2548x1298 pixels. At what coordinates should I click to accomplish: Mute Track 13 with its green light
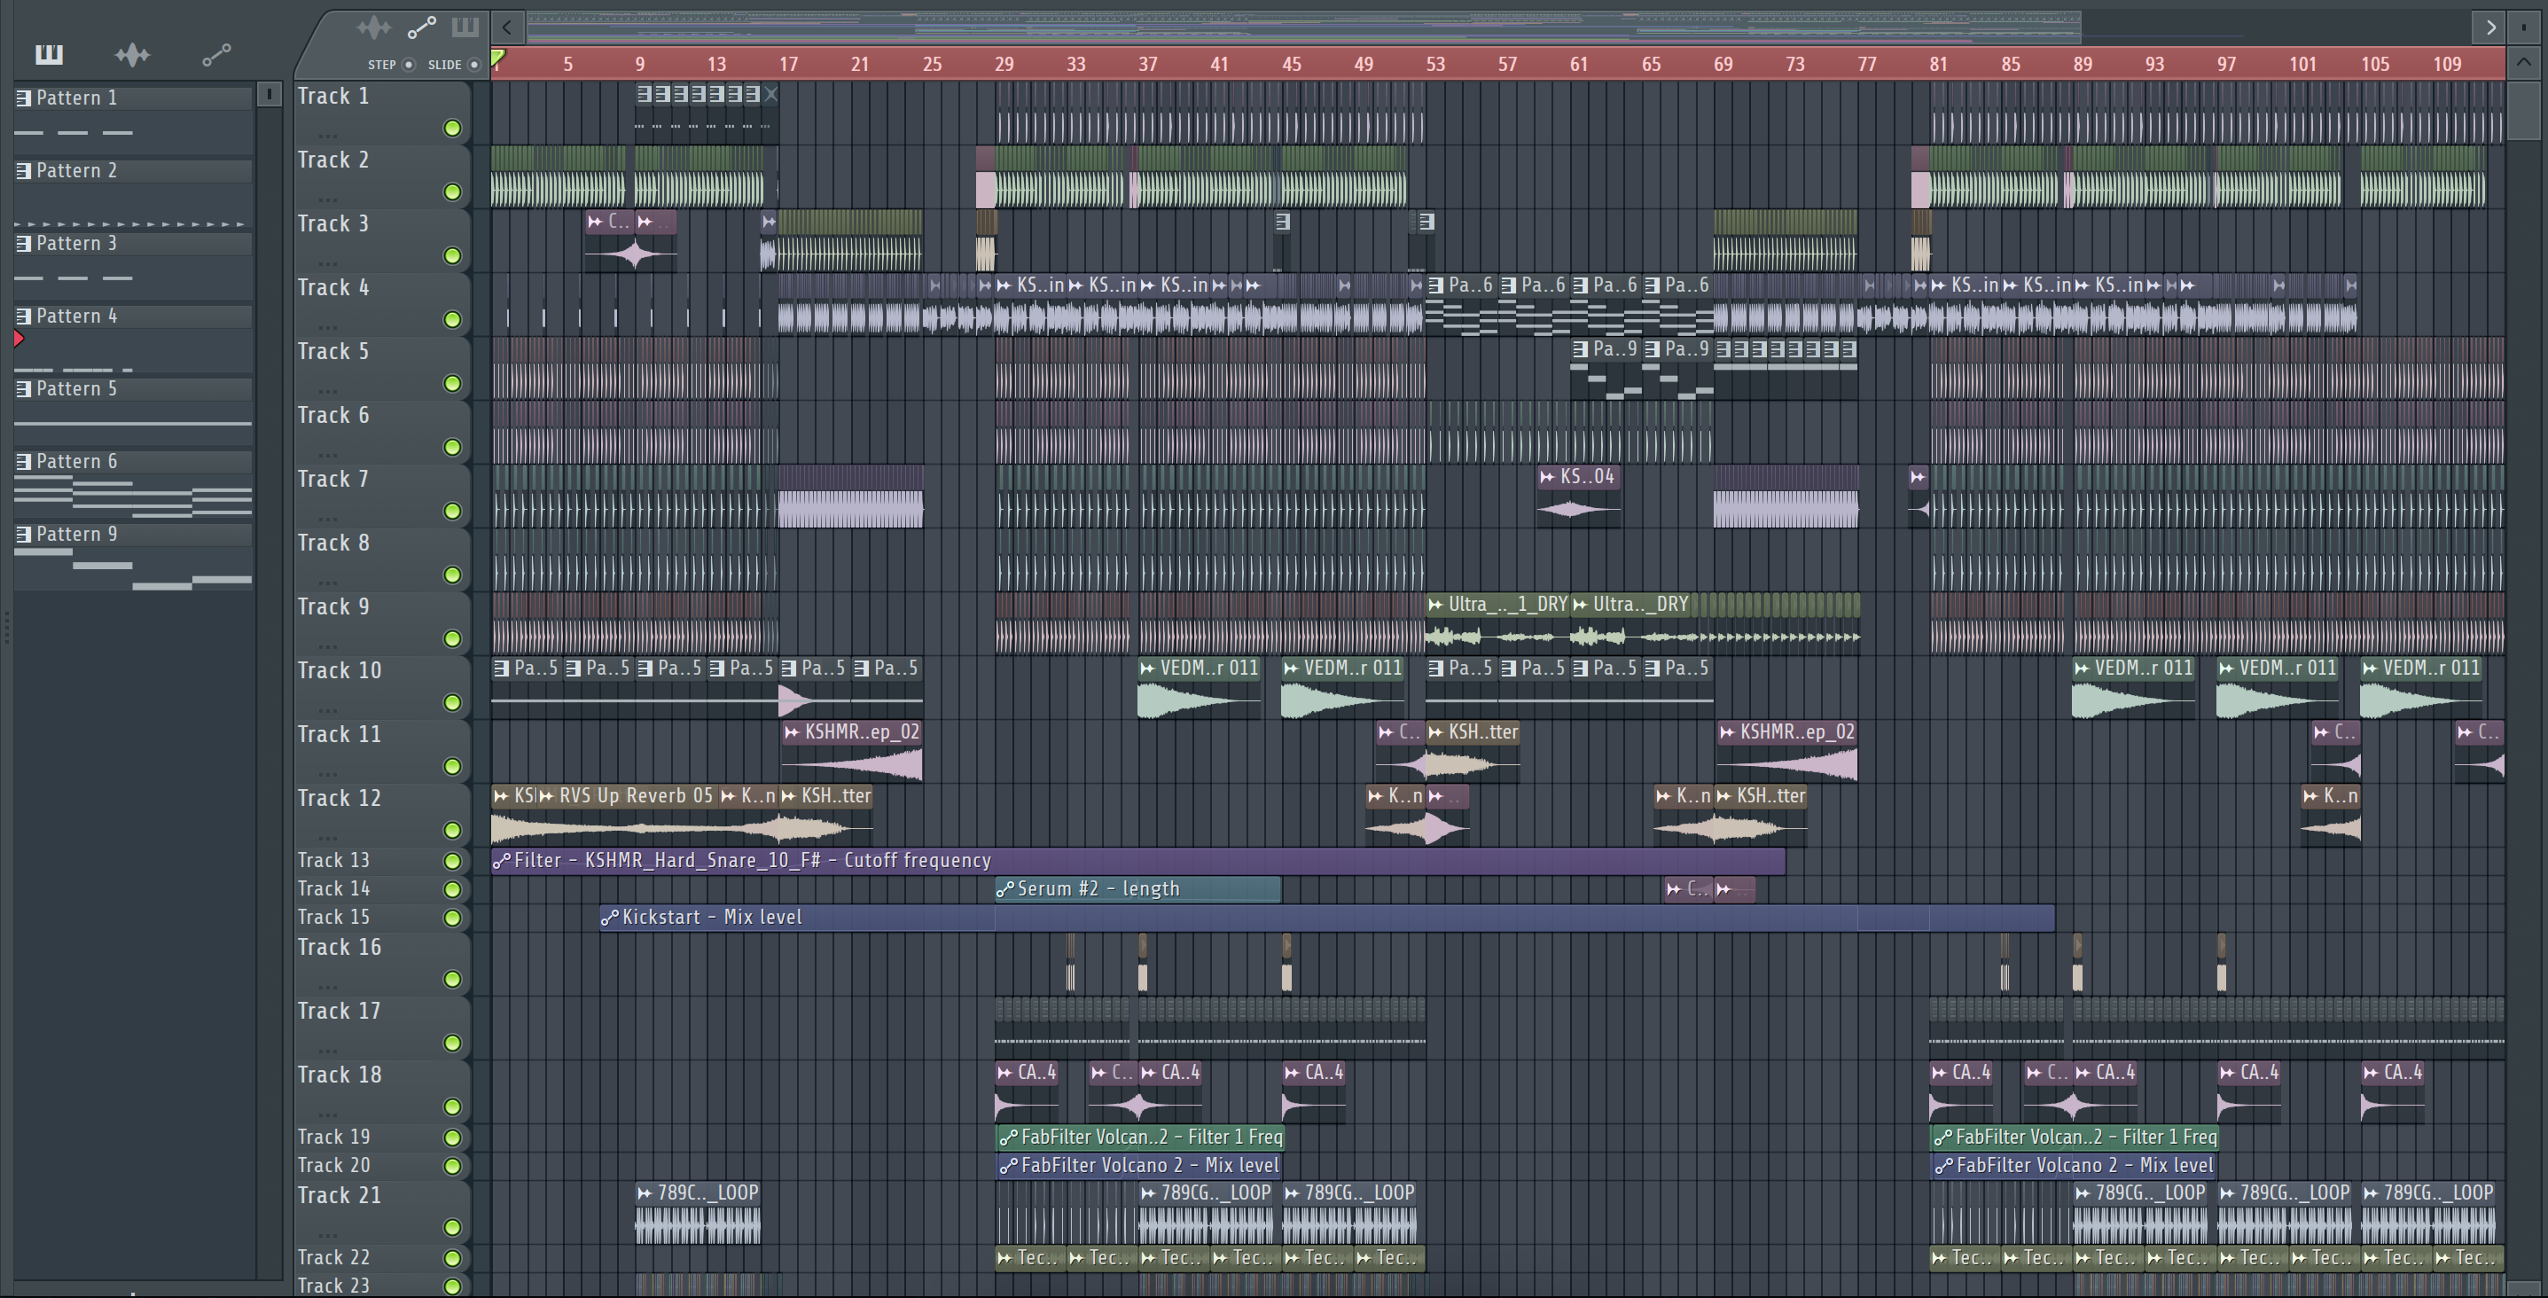coord(453,861)
